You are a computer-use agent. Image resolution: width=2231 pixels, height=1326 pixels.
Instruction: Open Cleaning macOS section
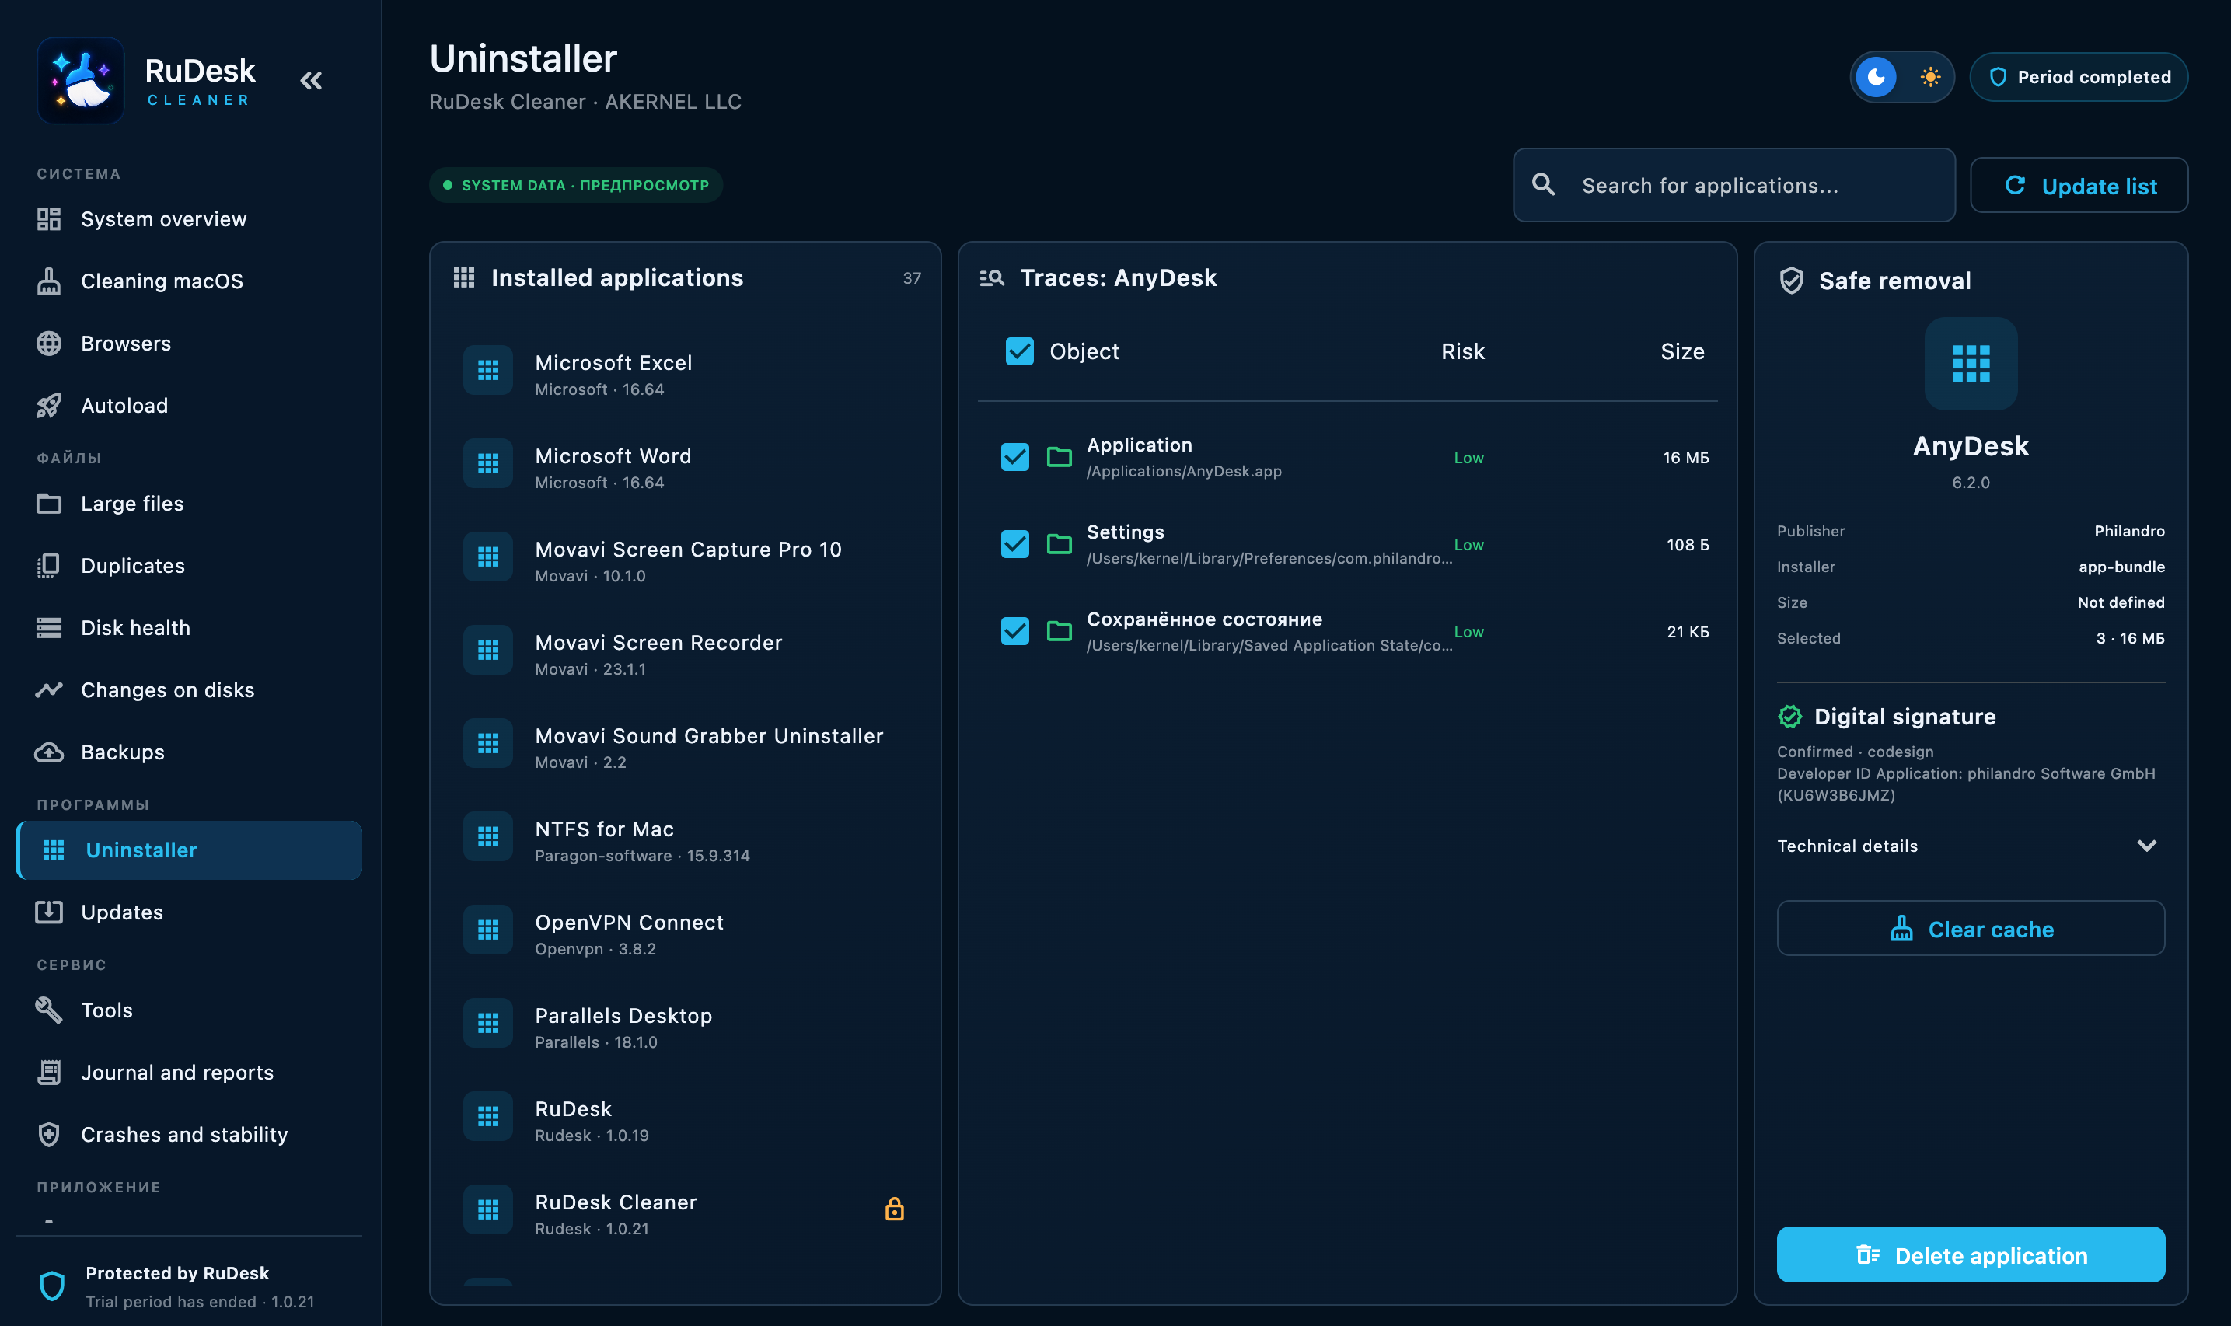[x=190, y=281]
